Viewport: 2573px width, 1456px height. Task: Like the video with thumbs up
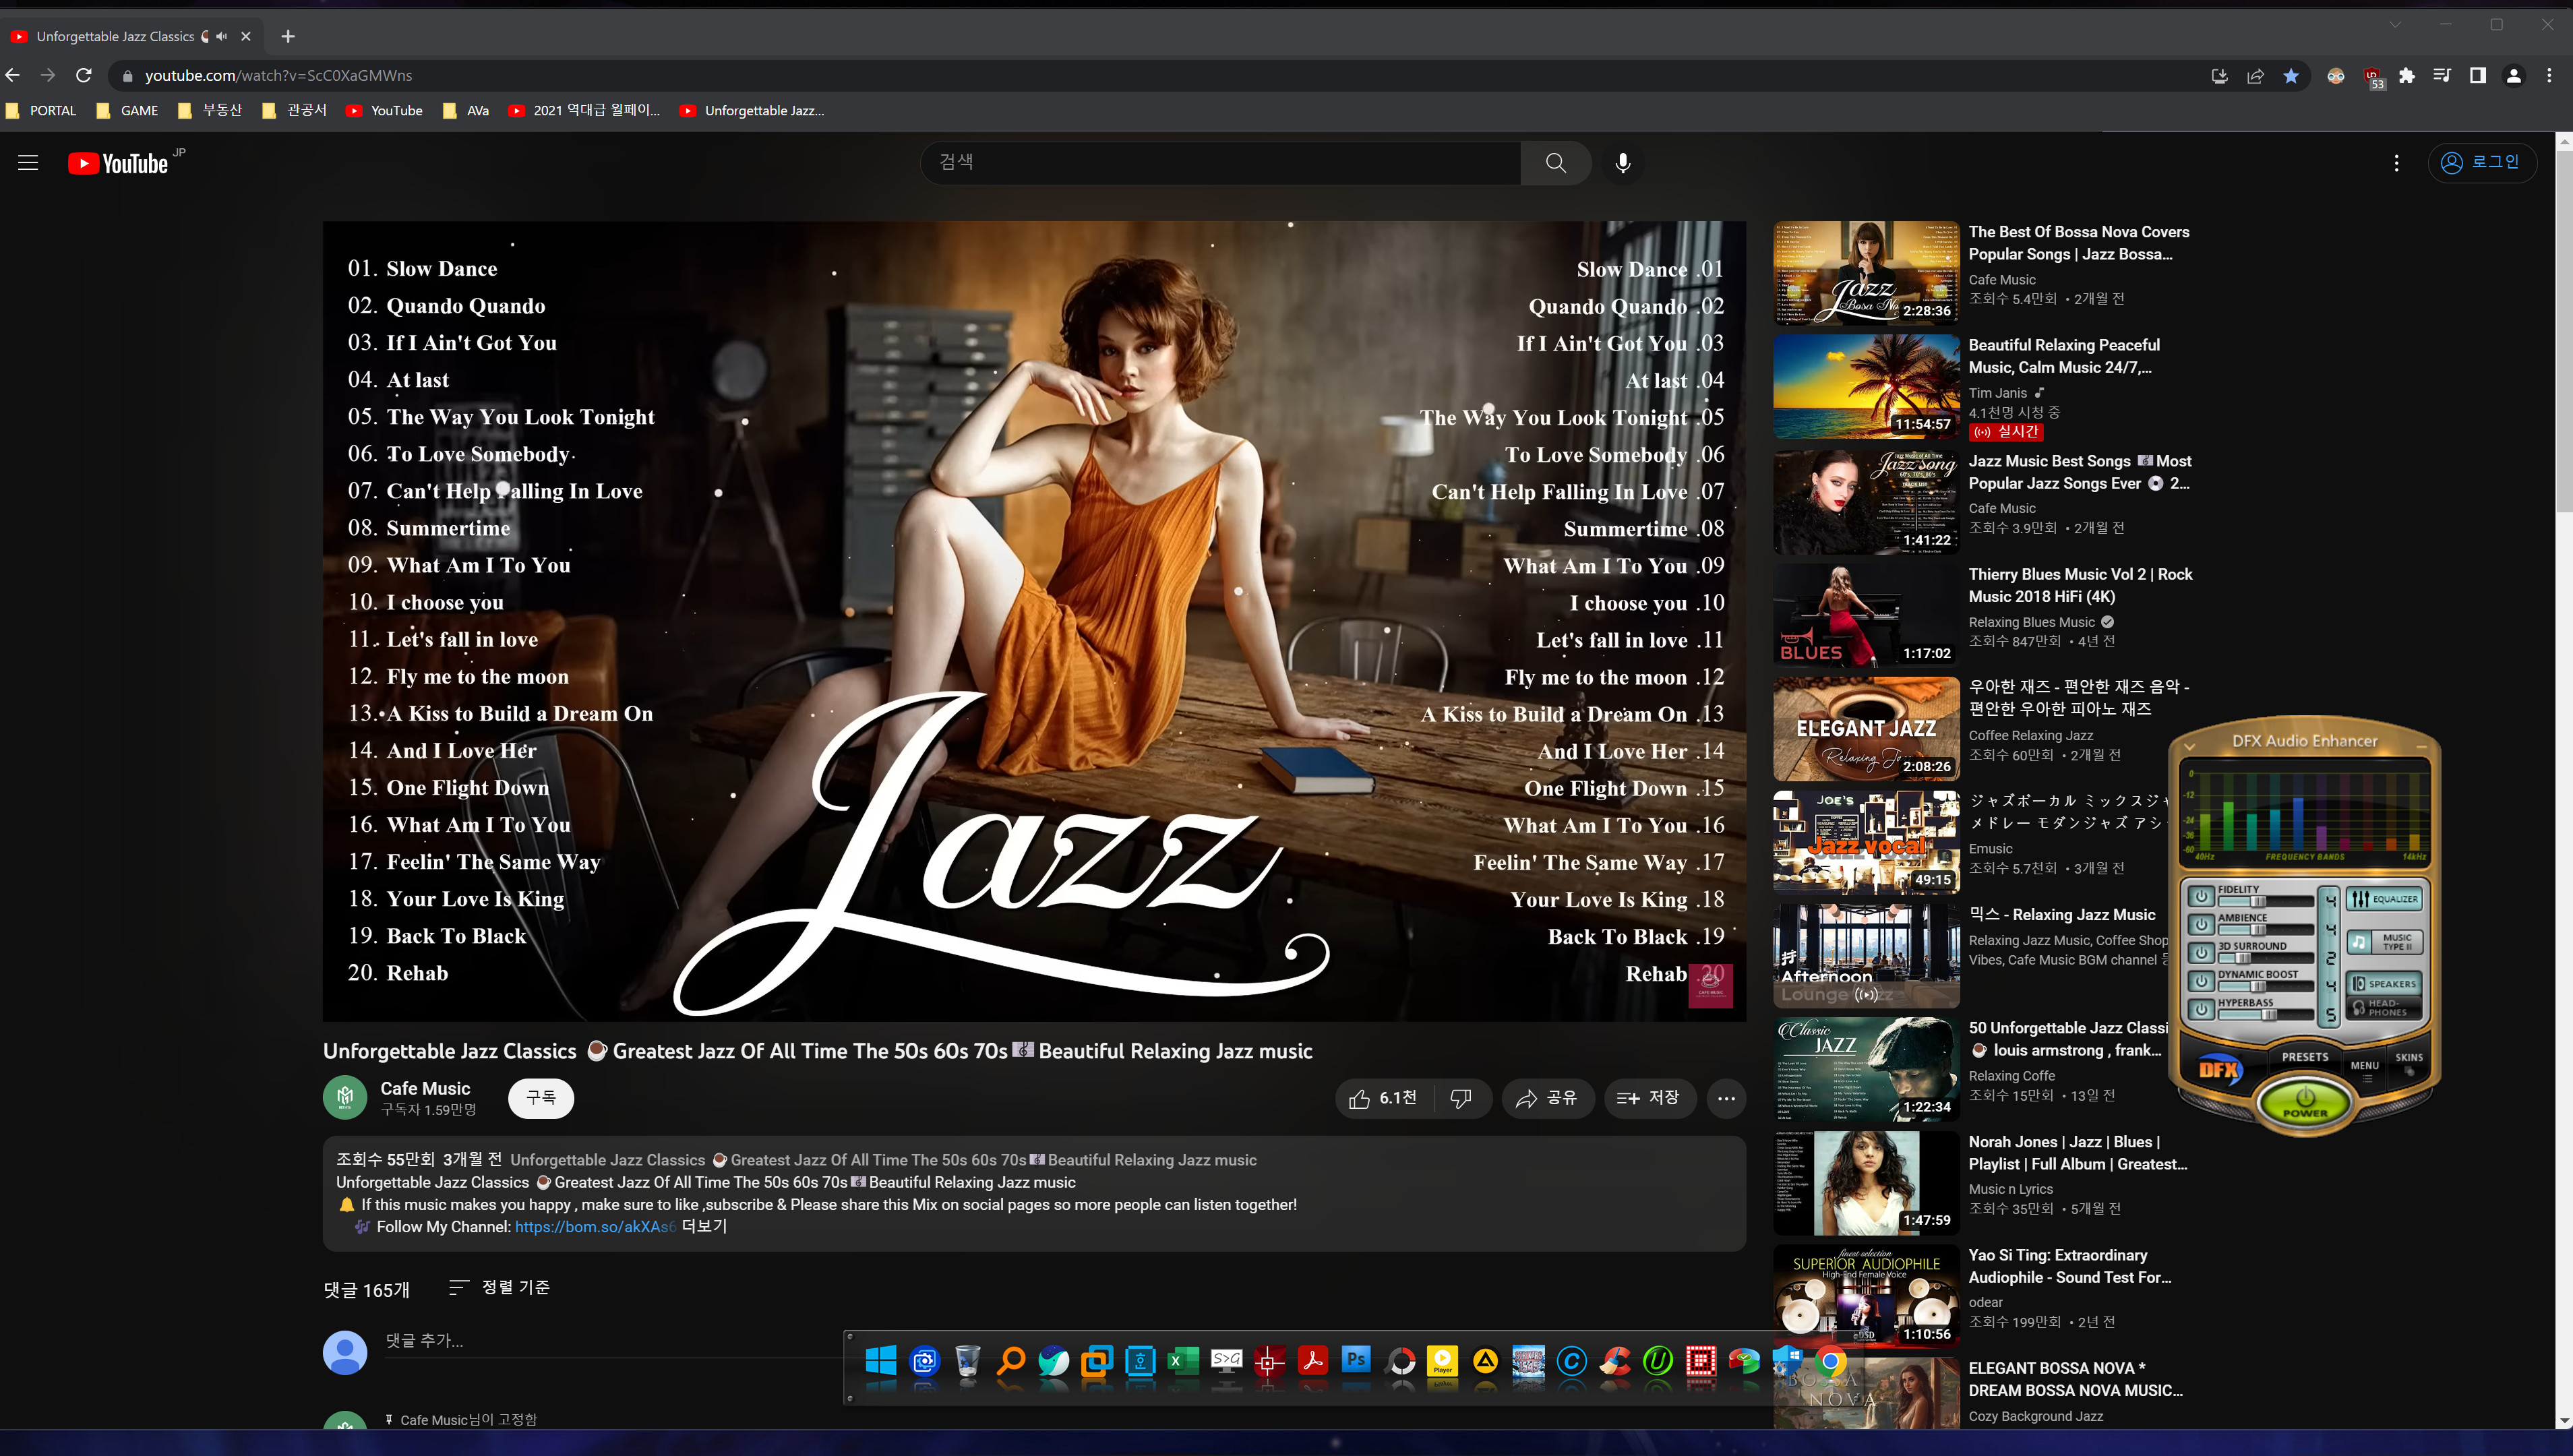tap(1384, 1098)
